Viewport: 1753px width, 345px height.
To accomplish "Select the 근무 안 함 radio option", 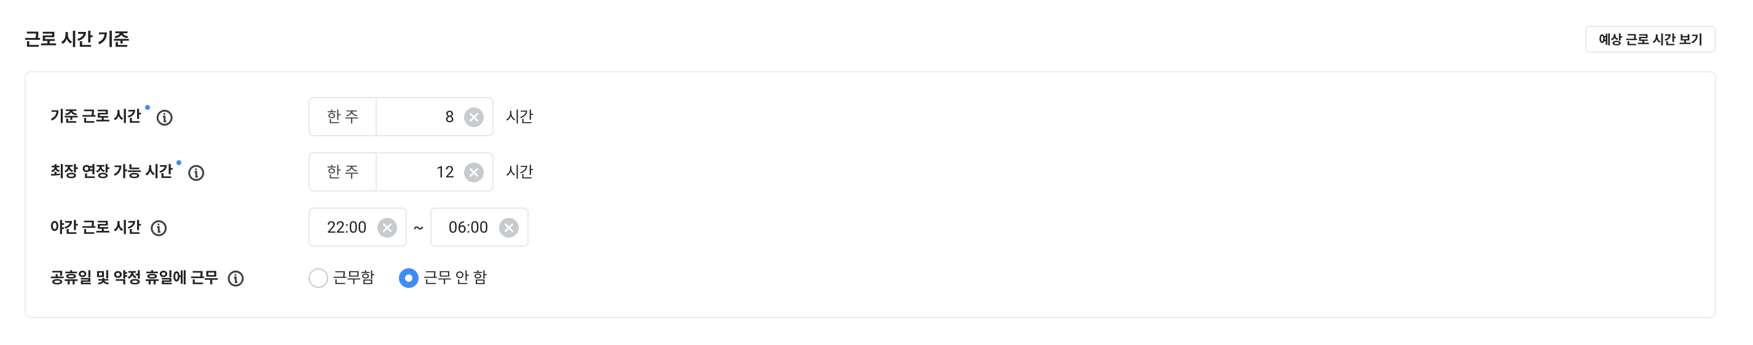I will 408,277.
